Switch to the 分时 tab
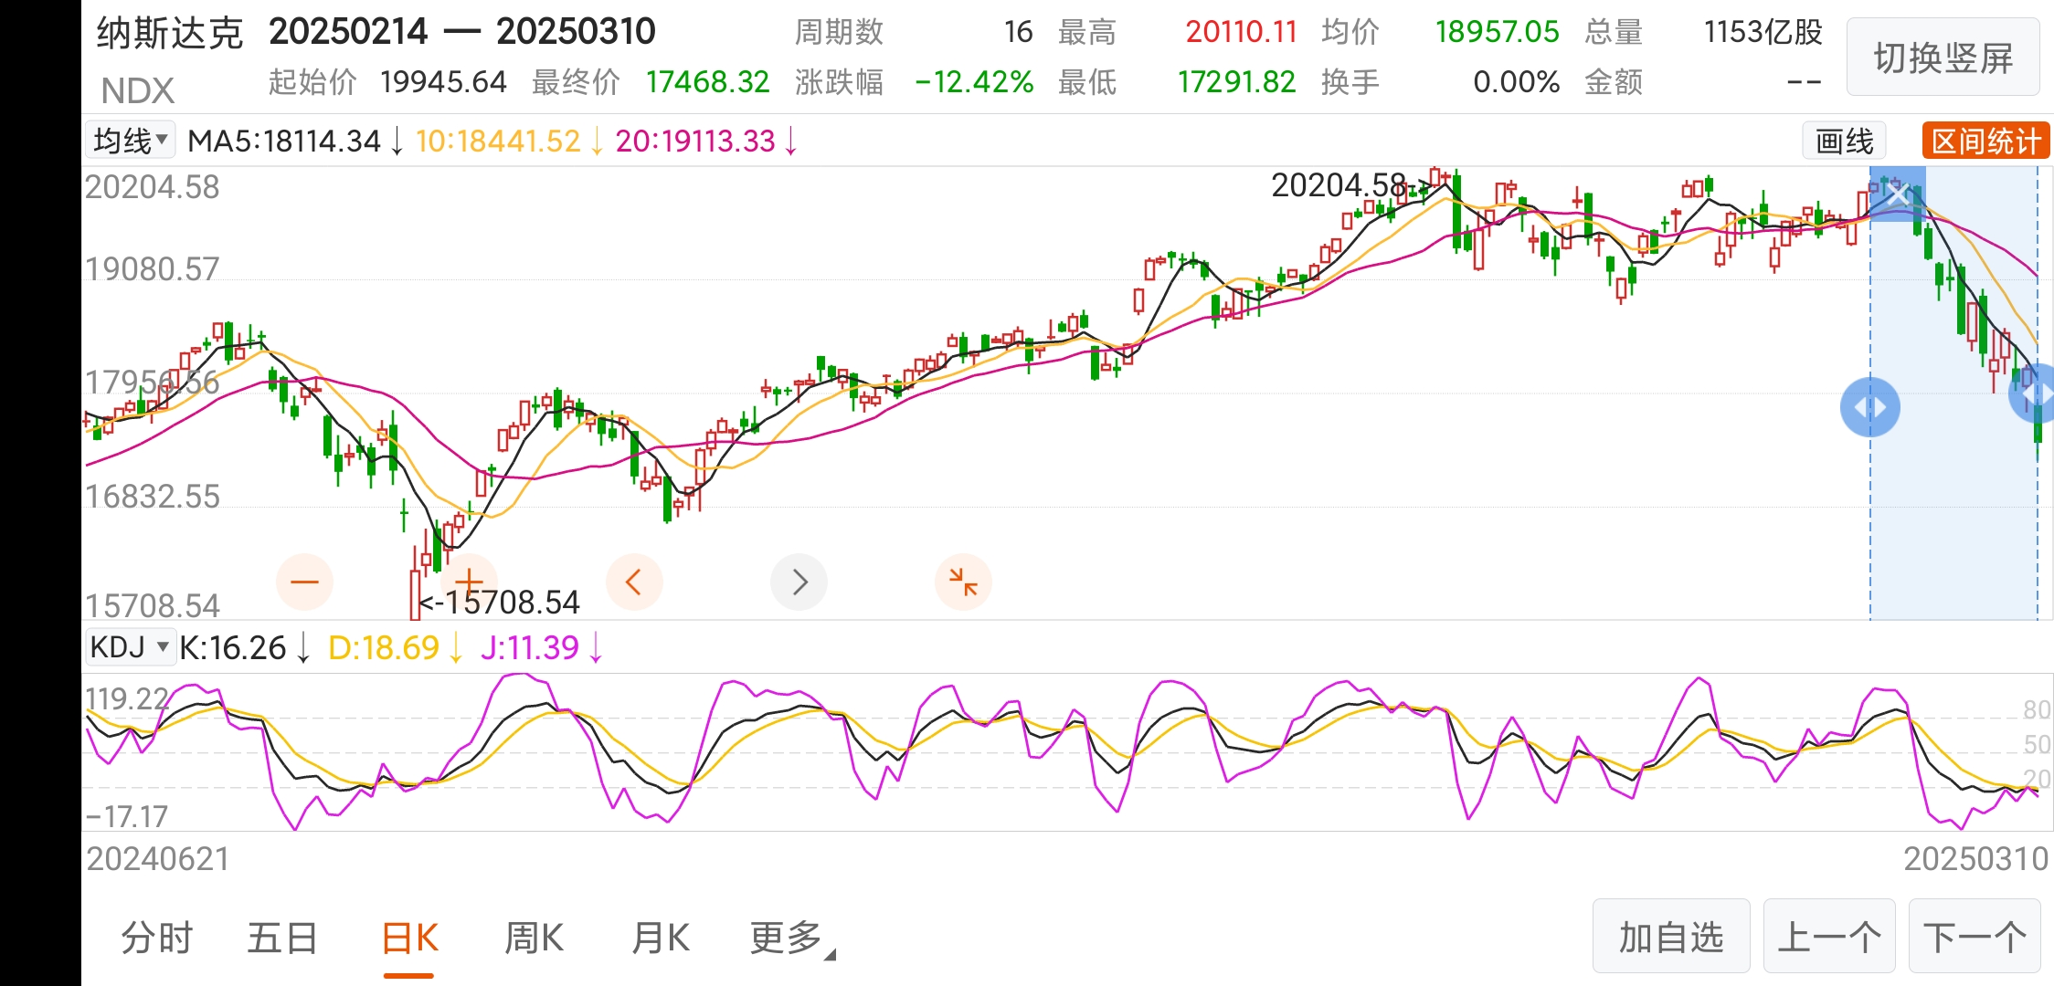Screen dimensions: 2054x986 click(x=157, y=938)
